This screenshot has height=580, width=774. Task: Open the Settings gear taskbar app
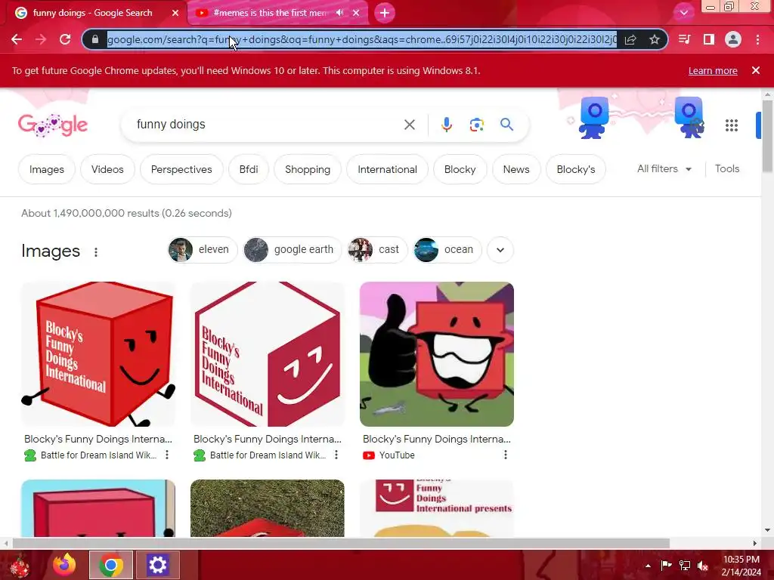point(157,565)
